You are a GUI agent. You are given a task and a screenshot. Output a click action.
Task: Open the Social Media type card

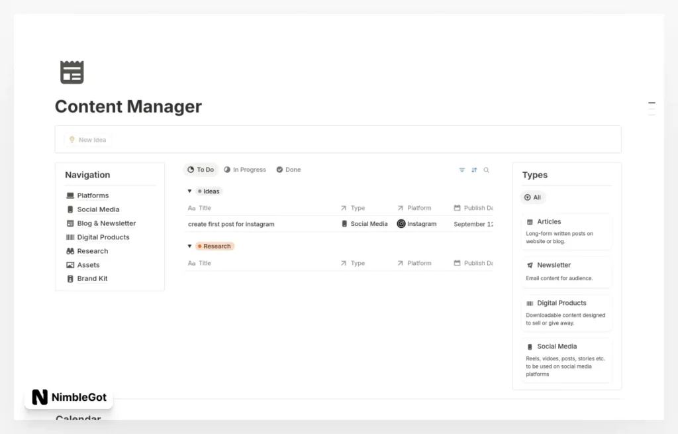(567, 360)
